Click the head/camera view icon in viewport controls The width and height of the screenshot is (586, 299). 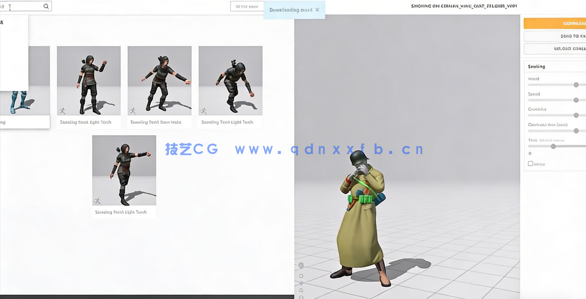301,265
